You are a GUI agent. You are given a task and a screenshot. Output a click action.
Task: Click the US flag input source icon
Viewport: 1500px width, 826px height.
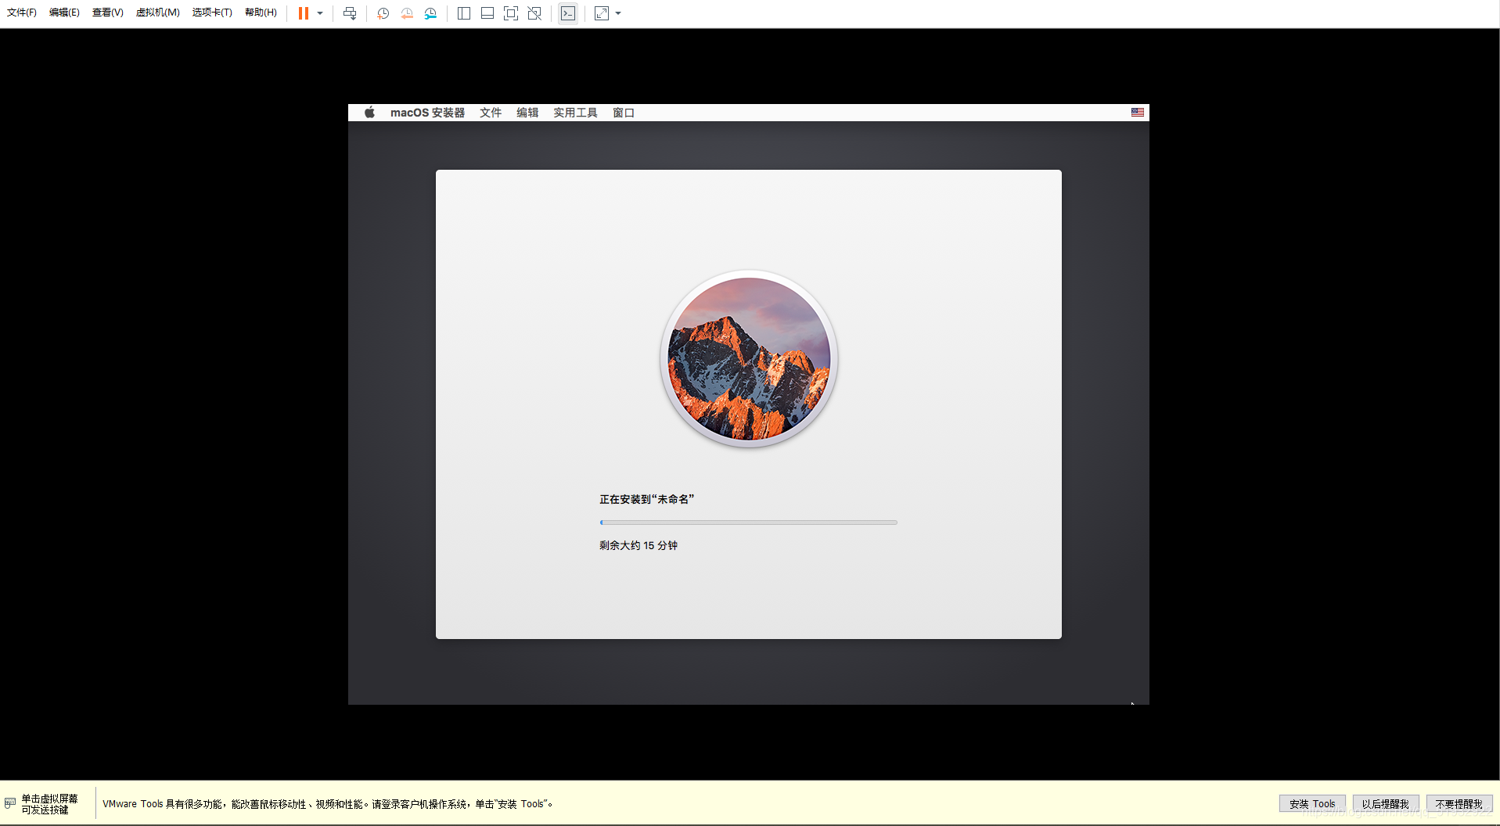(1138, 113)
